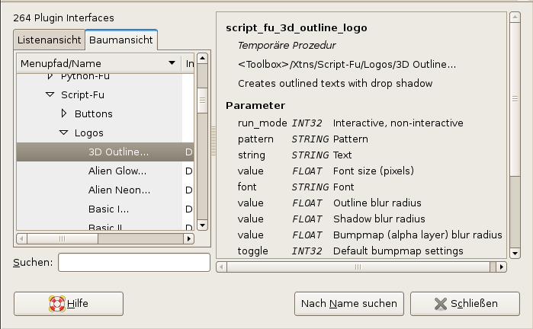The image size is (533, 329).
Task: Click the Toolbox menu path text
Action: (347, 64)
